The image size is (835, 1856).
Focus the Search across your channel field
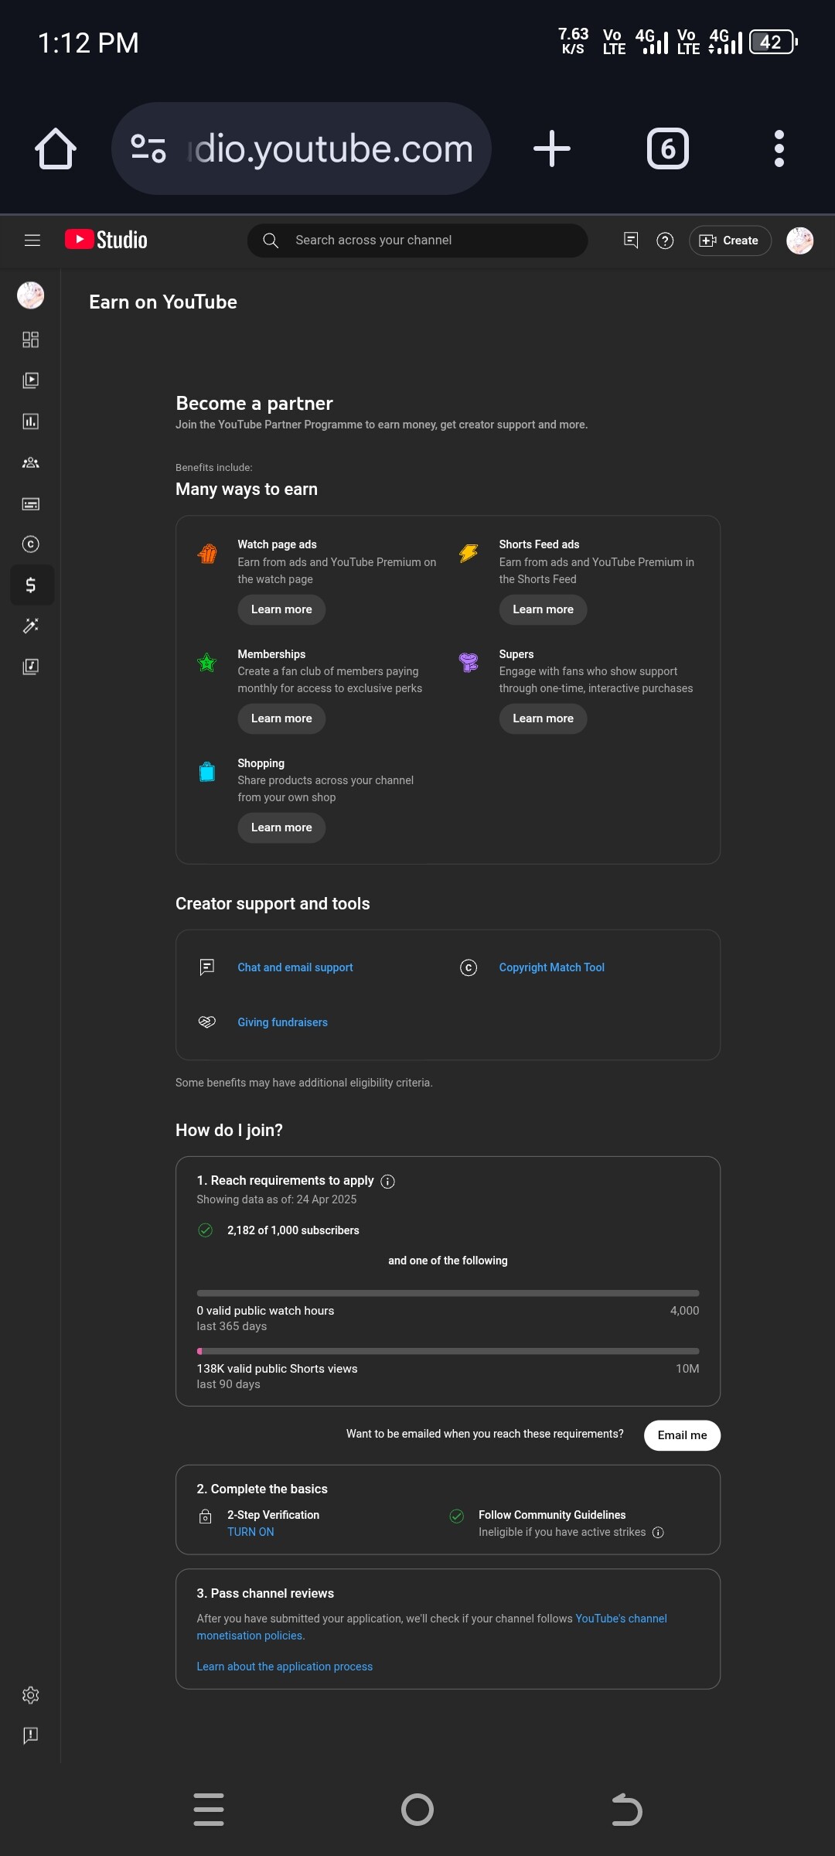(x=417, y=241)
